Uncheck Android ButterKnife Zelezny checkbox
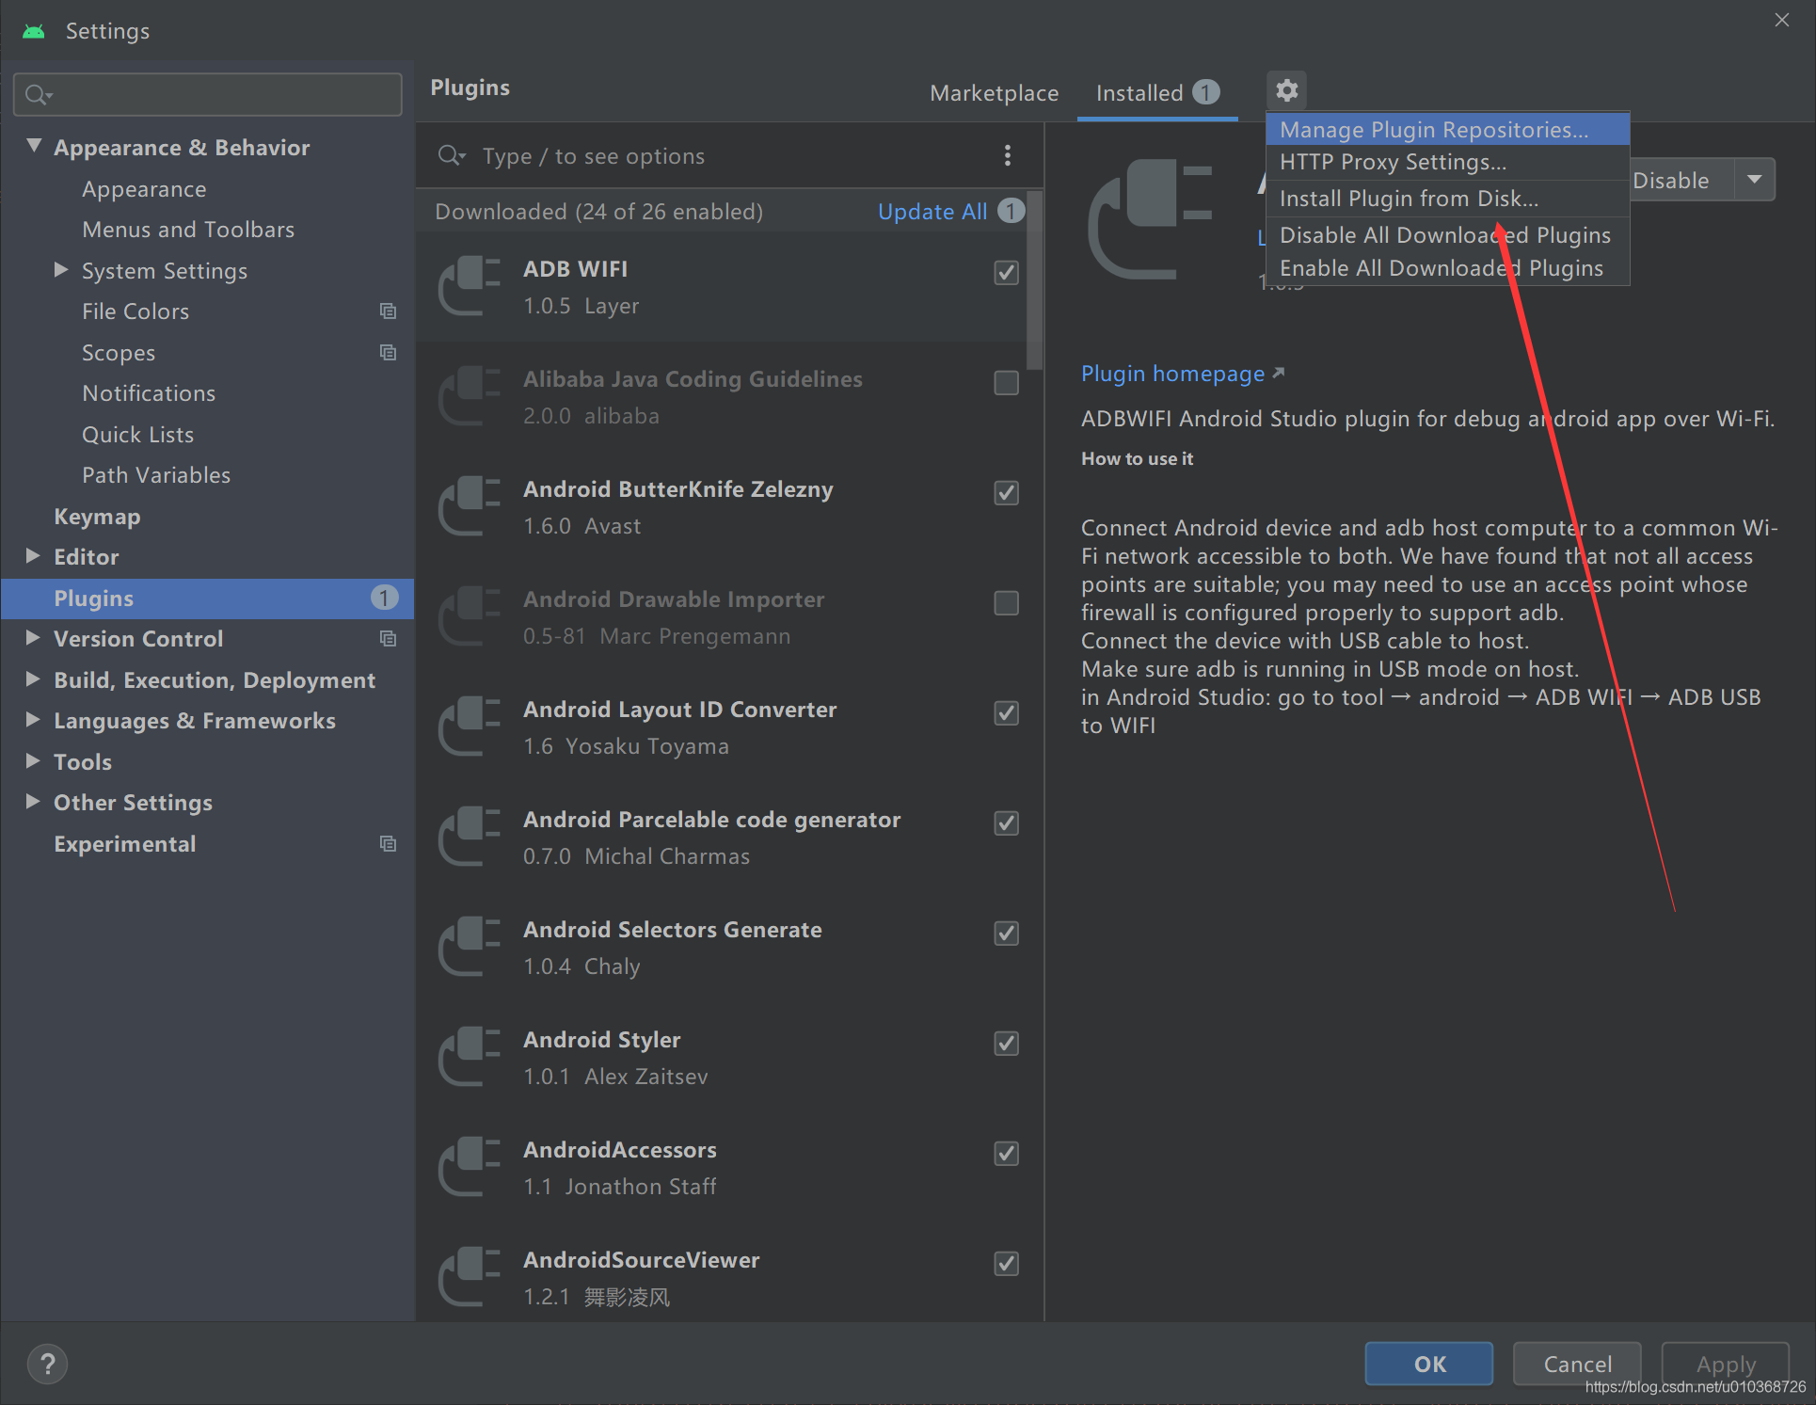 [1006, 493]
